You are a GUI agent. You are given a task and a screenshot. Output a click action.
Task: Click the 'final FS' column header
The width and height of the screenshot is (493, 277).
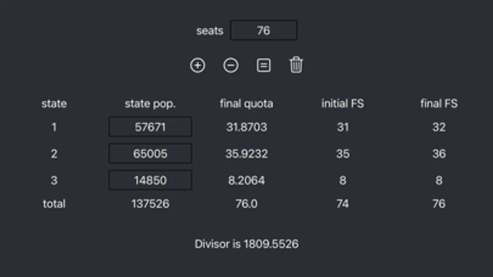[439, 104]
